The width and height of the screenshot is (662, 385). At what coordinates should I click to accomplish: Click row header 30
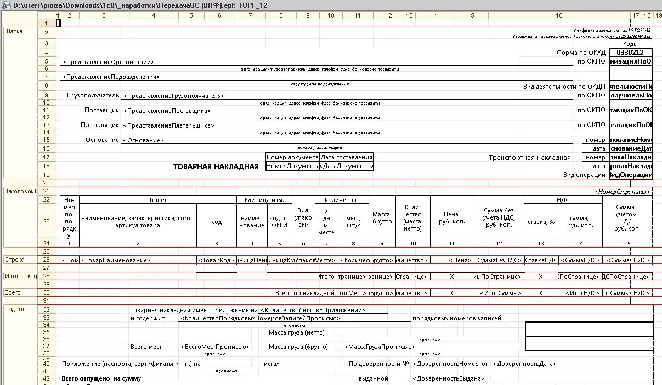click(x=47, y=293)
